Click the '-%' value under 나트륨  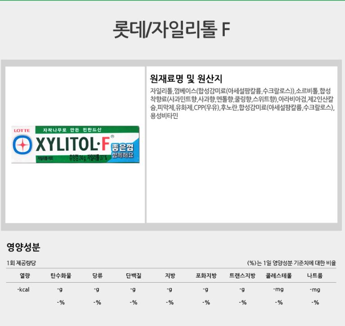click(x=315, y=303)
